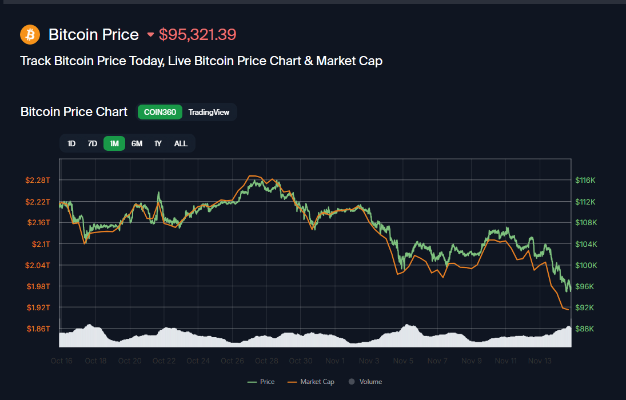Click the orange Market Cap color marker
This screenshot has width=626, height=400.
293,382
